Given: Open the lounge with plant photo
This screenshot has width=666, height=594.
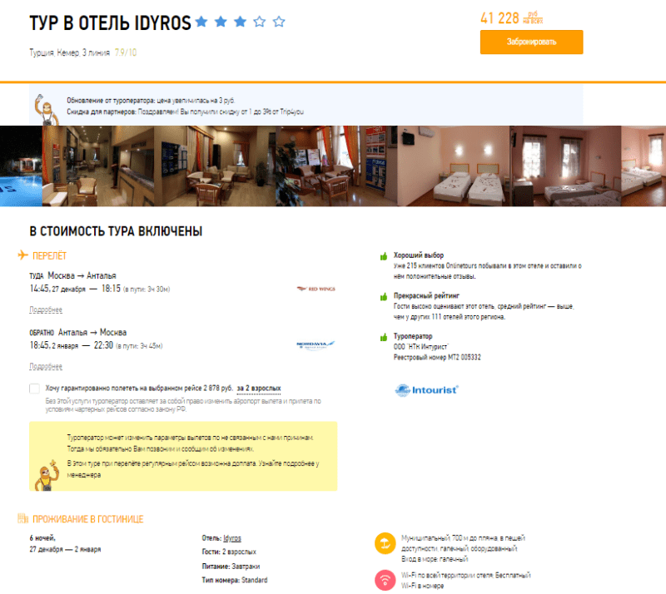Looking at the screenshot, I should 336,166.
